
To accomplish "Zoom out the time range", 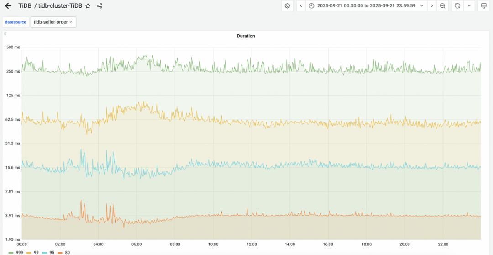I will coord(442,6).
